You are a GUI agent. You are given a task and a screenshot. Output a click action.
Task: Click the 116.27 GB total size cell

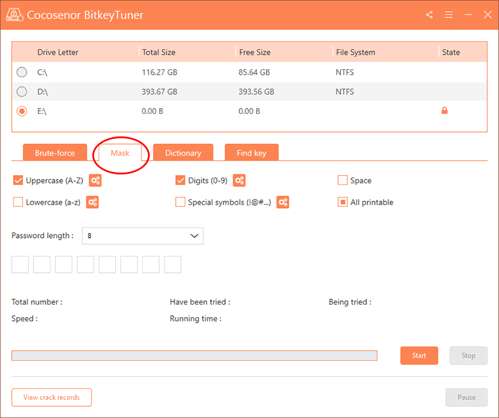tap(160, 72)
